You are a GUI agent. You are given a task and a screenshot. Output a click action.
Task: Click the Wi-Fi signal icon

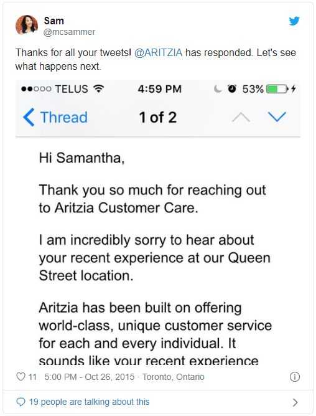99,88
